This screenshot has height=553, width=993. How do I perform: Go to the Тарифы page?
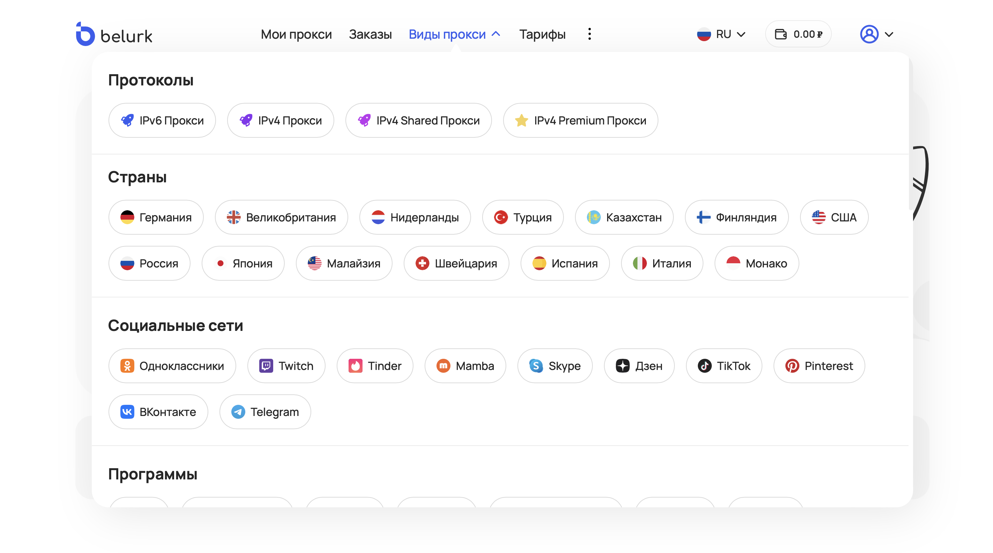click(542, 34)
